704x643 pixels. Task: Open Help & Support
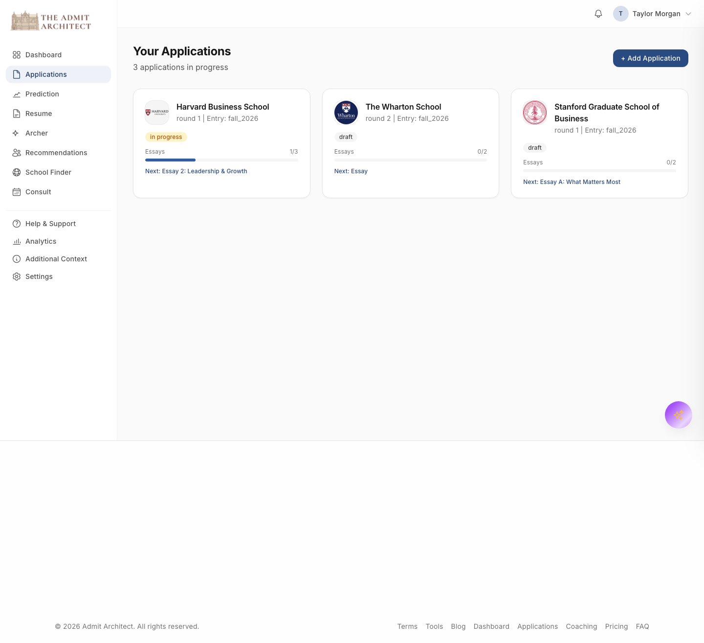point(50,224)
